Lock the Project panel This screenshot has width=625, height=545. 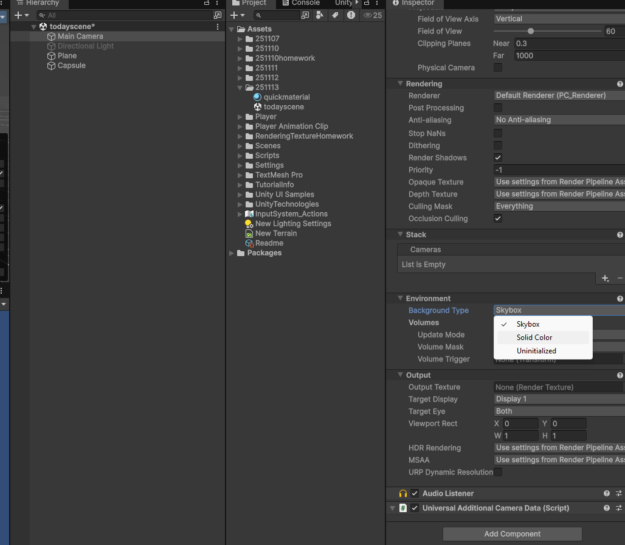point(367,3)
